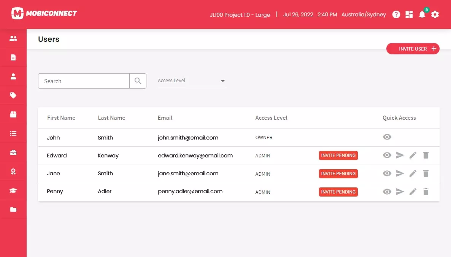Click the INVITE USER button
The image size is (451, 257).
coord(413,49)
